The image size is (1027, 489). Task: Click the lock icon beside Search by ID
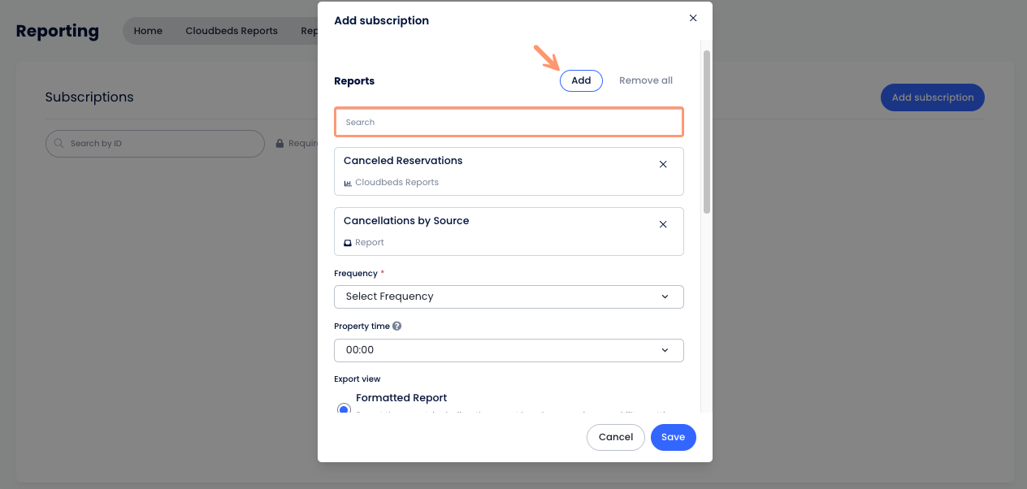[x=280, y=144]
